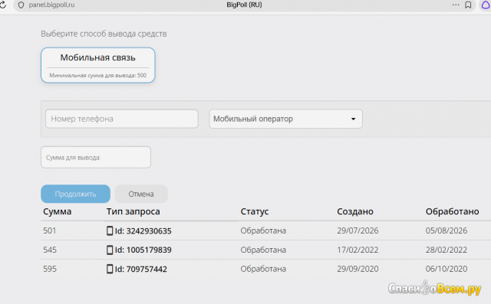Click the Отмена button
Image resolution: width=491 pixels, height=304 pixels.
coord(141,194)
